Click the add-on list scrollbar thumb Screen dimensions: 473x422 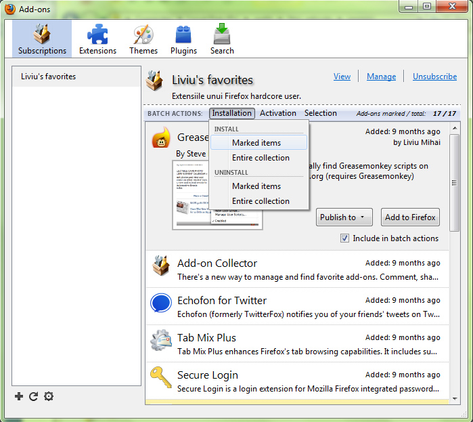pos(455,183)
